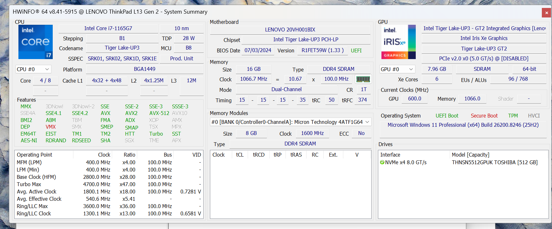Click the tRAS column header in timings table
The image size is (552, 229).
click(x=296, y=155)
